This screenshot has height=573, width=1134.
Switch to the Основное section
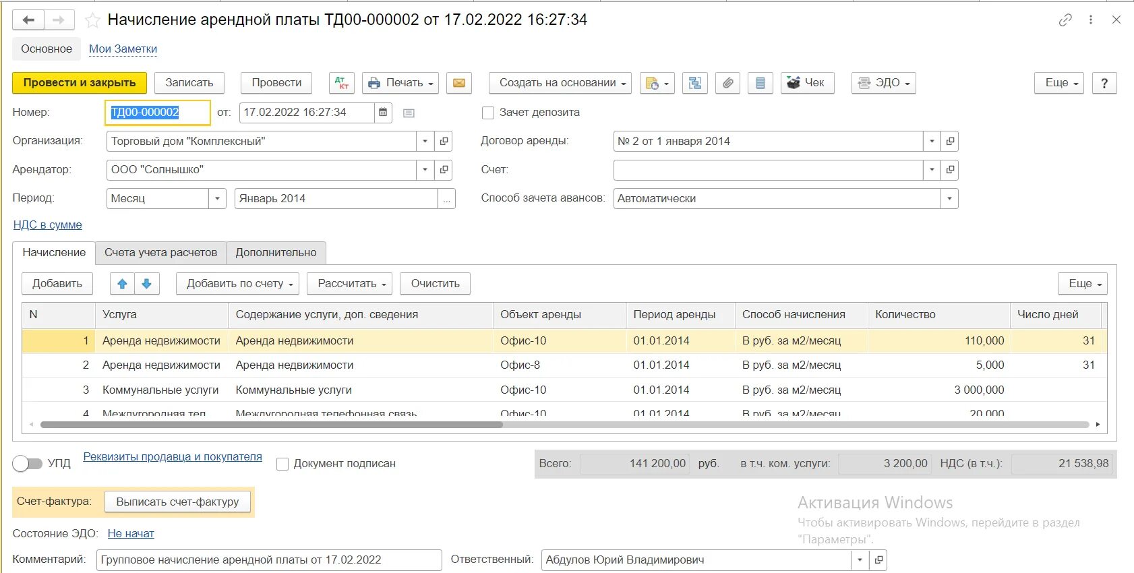coord(47,49)
